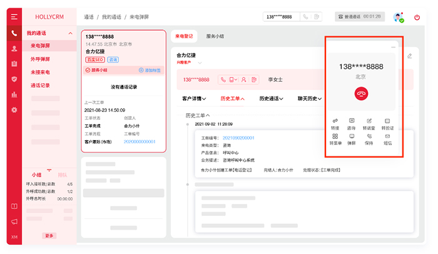The height and width of the screenshot is (254, 438).
Task: Click the phone number input field in header
Action: tap(282, 17)
